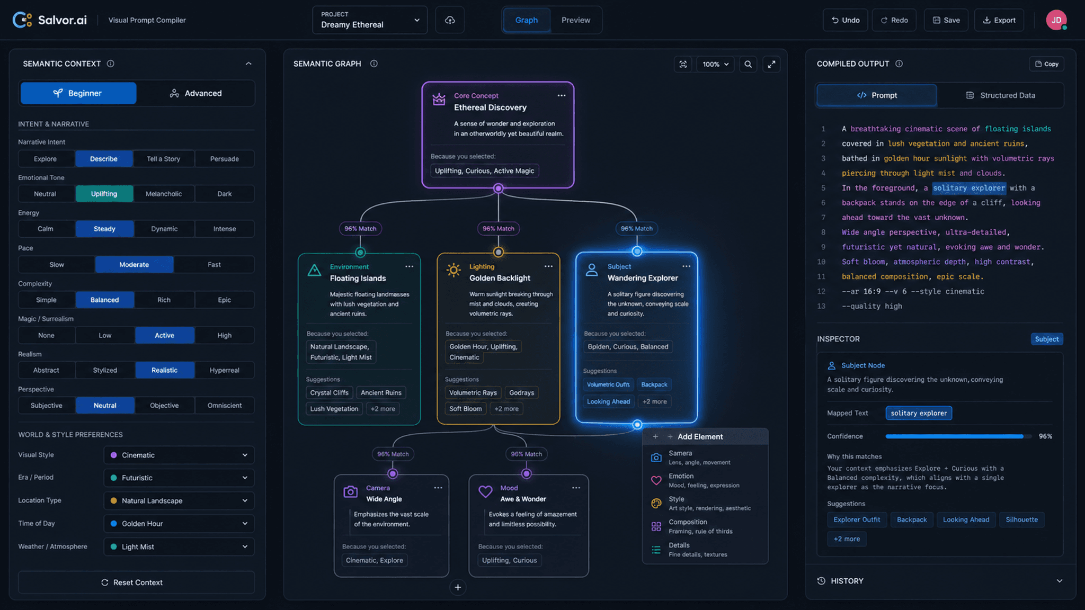1085x610 pixels.
Task: Open Lighting node three-dot menu
Action: pyautogui.click(x=548, y=266)
